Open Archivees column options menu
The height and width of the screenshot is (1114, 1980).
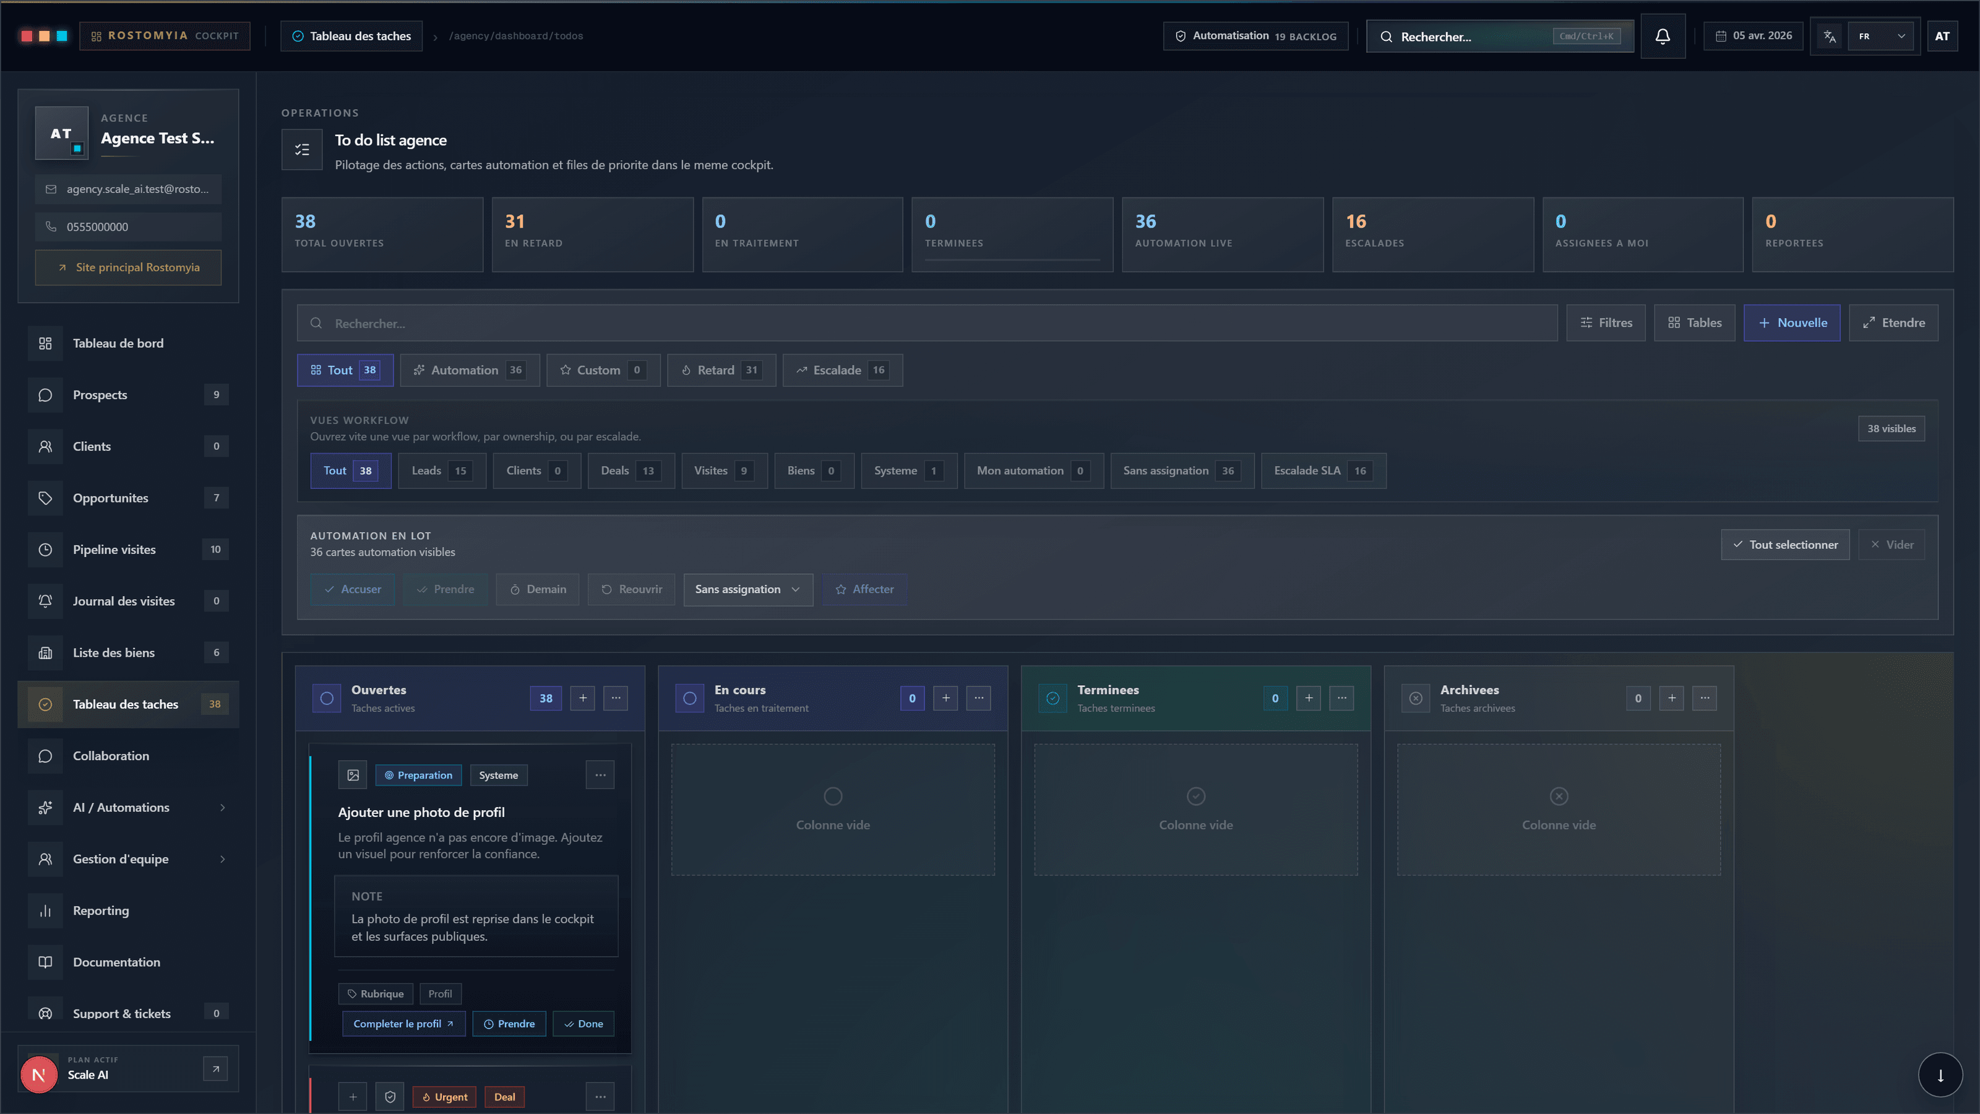(1704, 698)
